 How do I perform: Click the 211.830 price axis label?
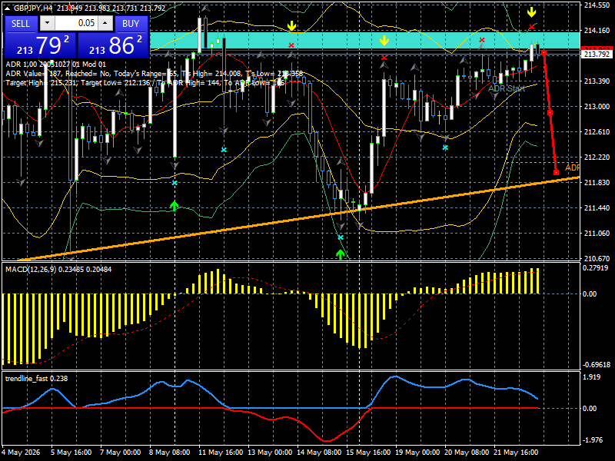coord(597,183)
